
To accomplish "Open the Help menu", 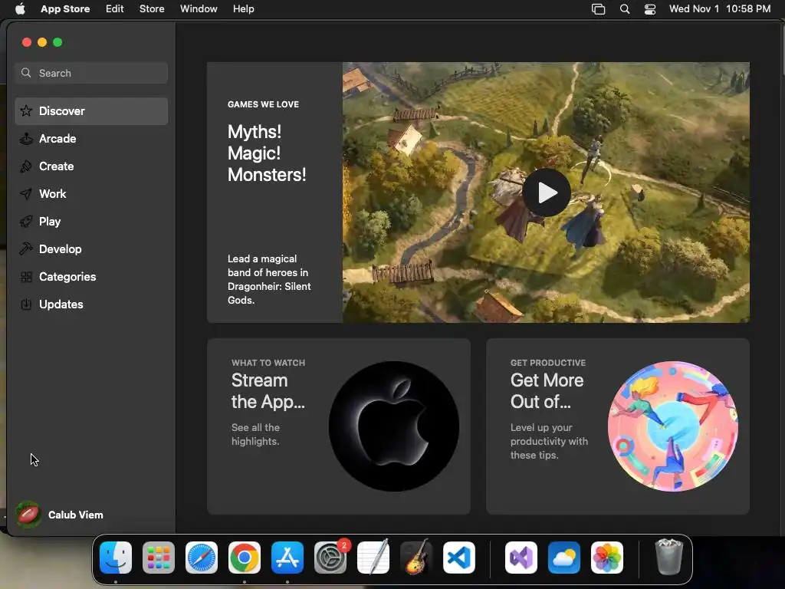I will (x=243, y=9).
